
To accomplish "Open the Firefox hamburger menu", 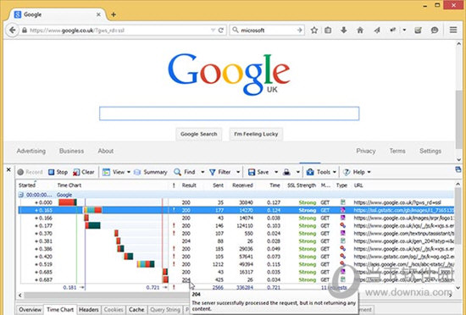I will (453, 30).
